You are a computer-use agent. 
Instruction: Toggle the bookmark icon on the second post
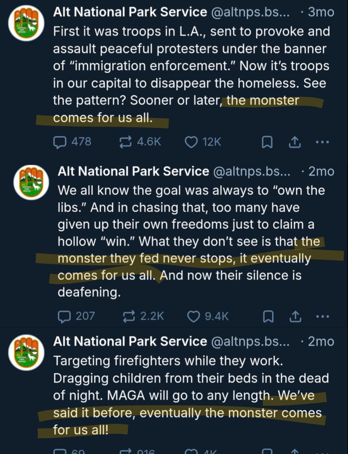267,316
